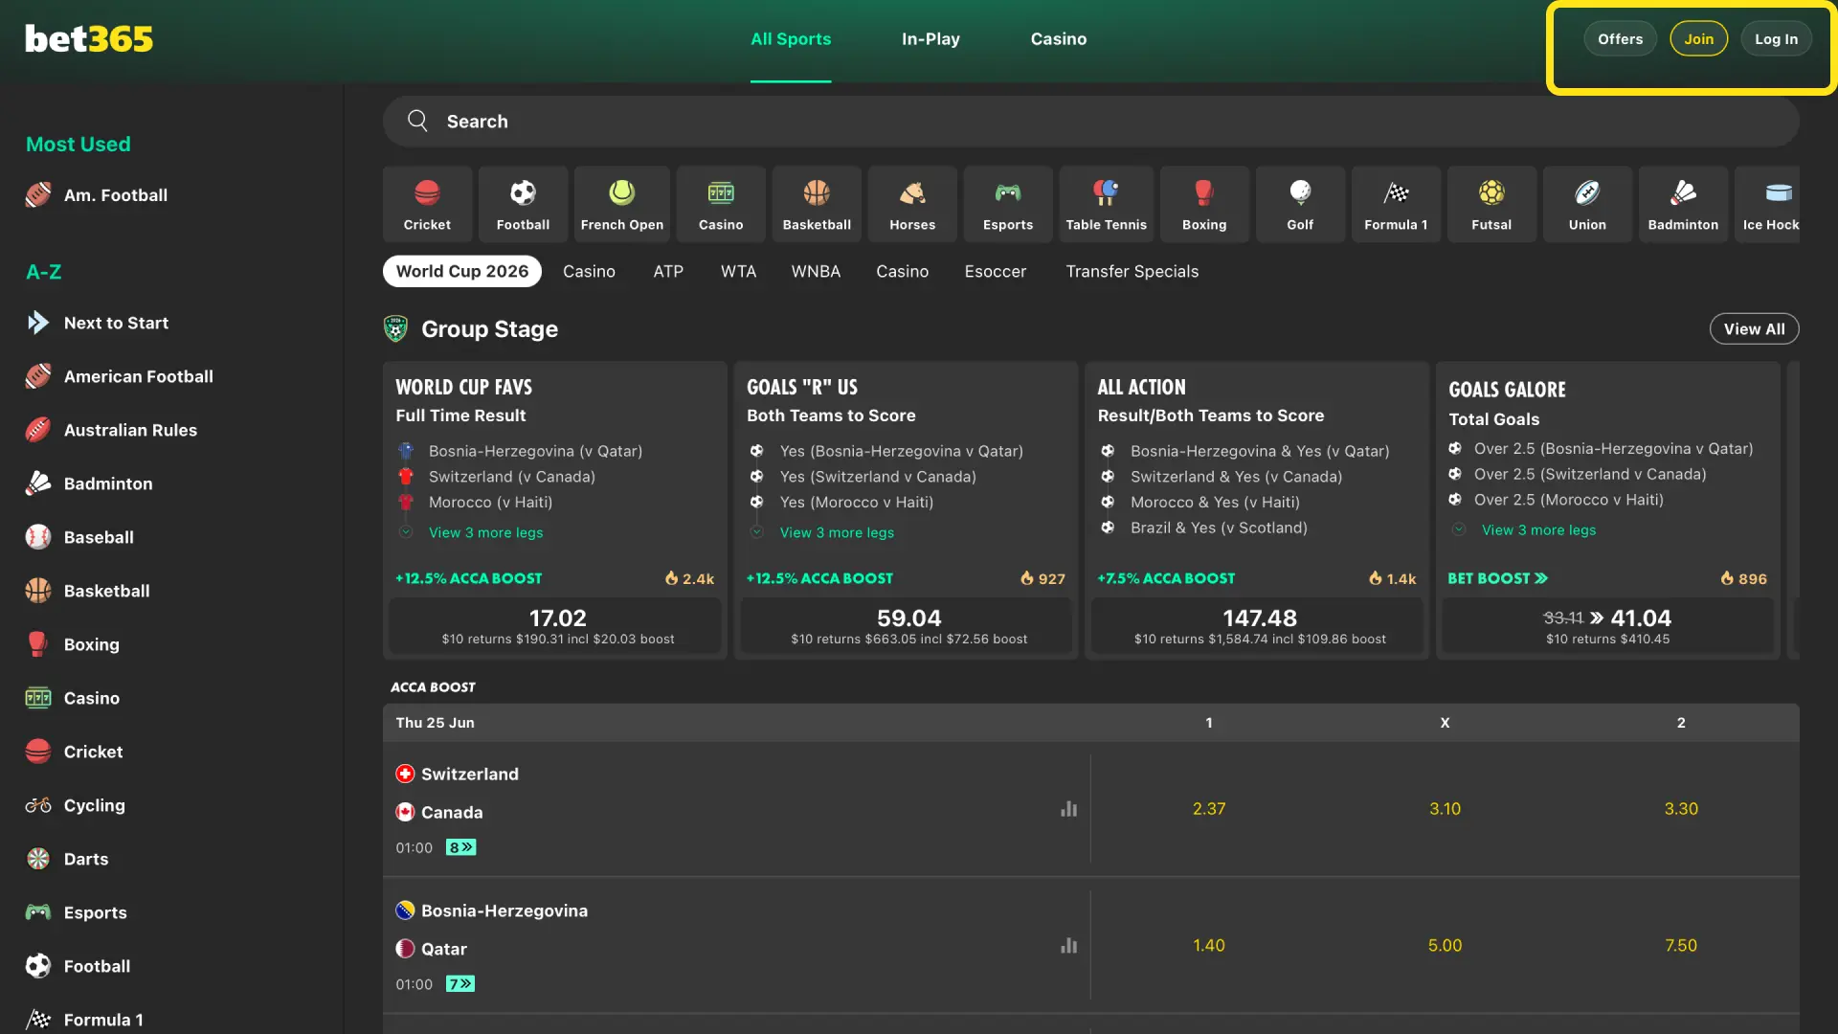Select the WTA chip
Viewport: 1838px width, 1034px height.
coord(738,272)
